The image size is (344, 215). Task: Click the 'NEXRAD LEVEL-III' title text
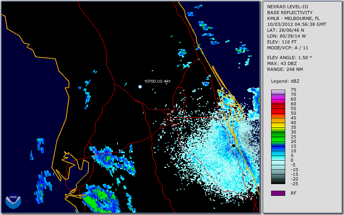point(288,7)
